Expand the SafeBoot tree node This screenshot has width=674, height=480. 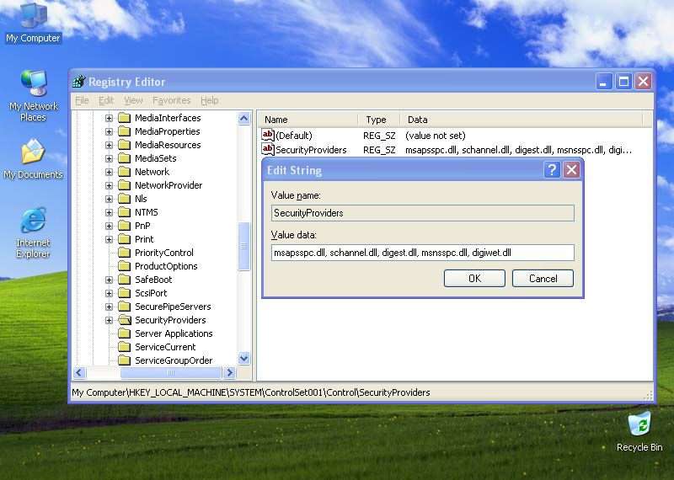110,280
